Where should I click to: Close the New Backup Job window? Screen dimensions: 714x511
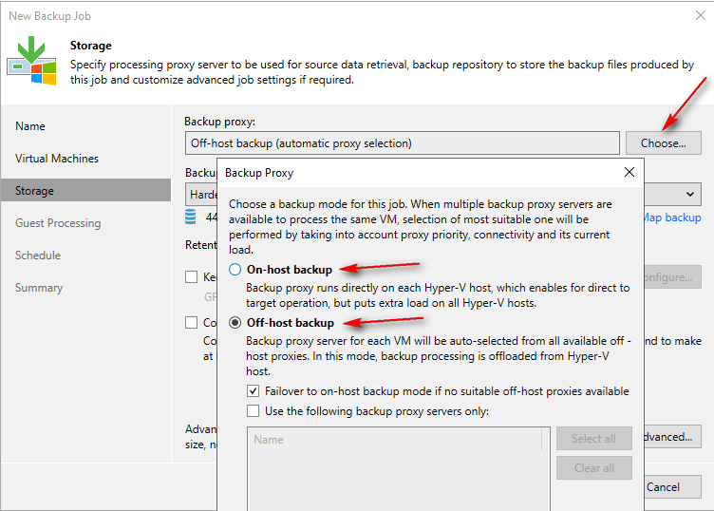[701, 16]
